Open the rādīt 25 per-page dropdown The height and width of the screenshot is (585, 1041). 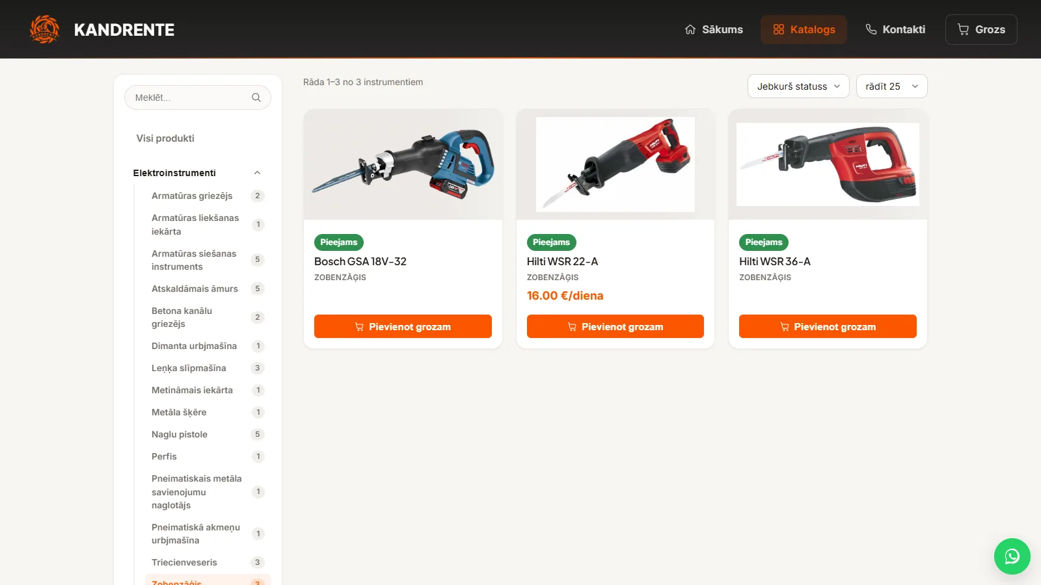(x=891, y=86)
